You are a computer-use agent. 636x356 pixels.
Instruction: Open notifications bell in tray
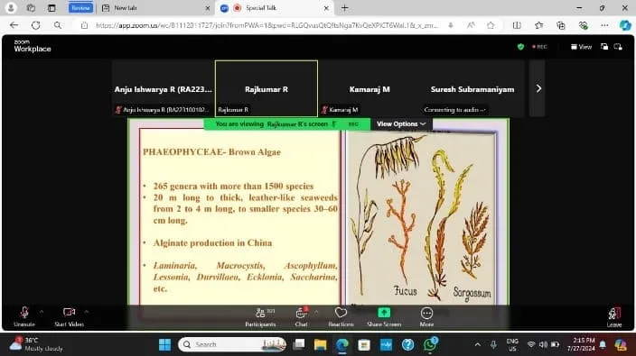click(603, 344)
